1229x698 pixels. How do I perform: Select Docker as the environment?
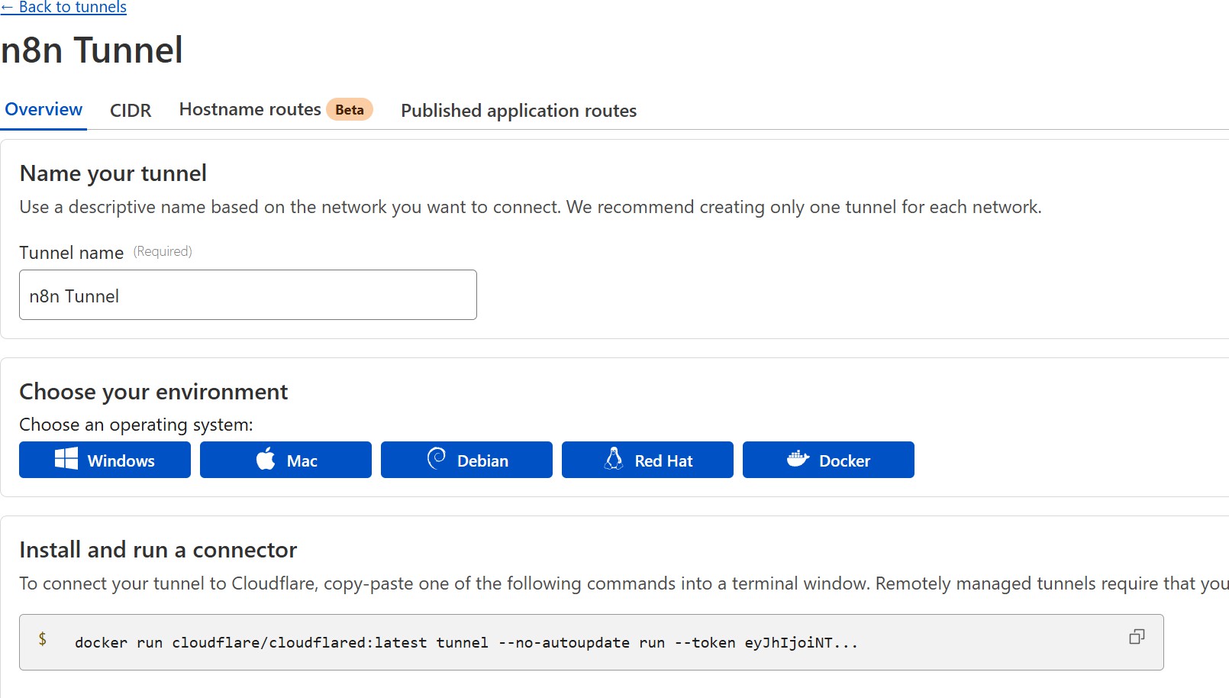click(828, 459)
